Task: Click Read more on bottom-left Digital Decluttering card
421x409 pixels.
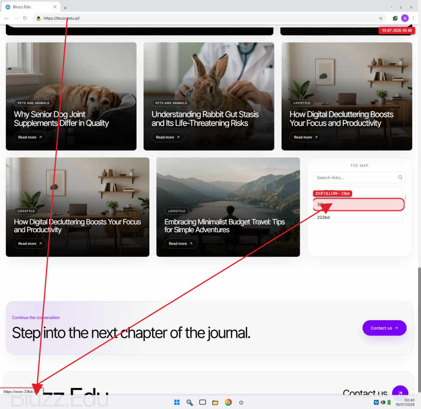Action: tap(30, 244)
